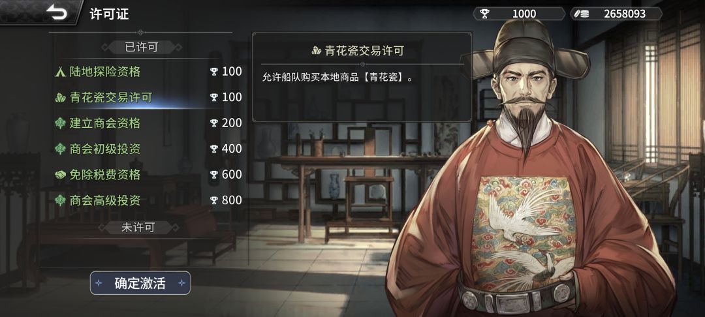Click the tent icon beside 陆地探险资格
Image resolution: width=705 pixels, height=317 pixels.
coord(60,72)
